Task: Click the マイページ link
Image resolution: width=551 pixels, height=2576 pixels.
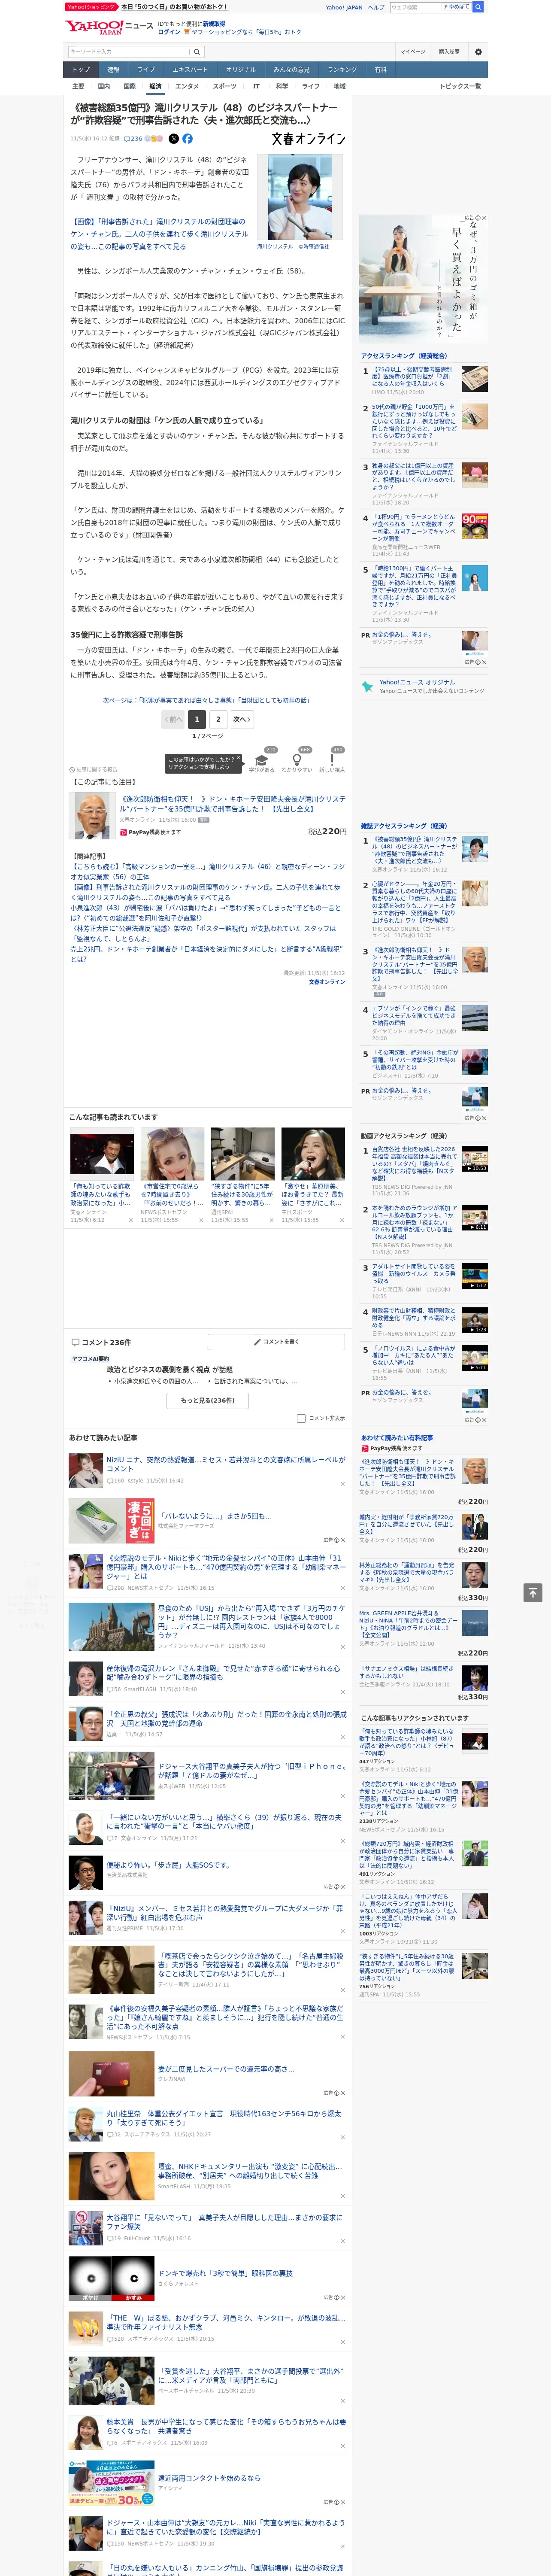Action: pyautogui.click(x=412, y=51)
